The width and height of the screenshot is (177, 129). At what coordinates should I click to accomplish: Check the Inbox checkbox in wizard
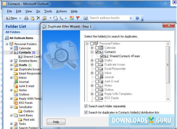pos(97,73)
